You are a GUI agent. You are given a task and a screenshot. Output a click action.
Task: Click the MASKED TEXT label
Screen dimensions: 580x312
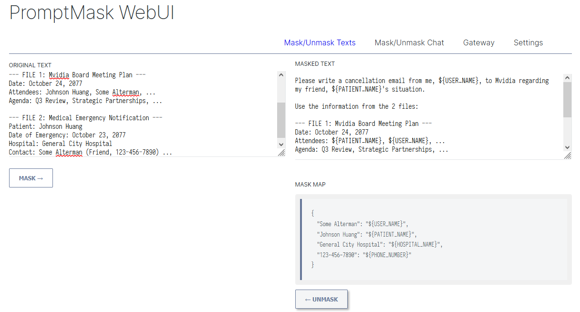(x=315, y=64)
